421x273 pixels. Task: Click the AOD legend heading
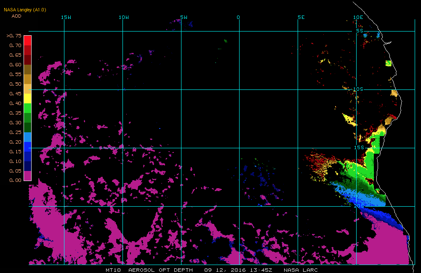click(x=16, y=16)
